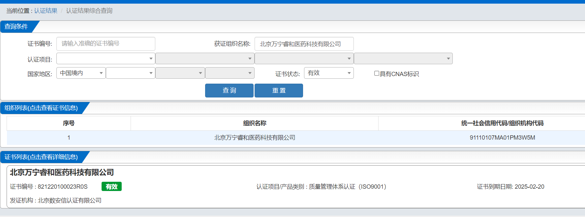The image size is (585, 217).
Task: Tick the 具有CNAS标识 checkbox
Action: (x=377, y=73)
